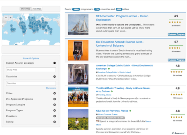The image size is (187, 135).
Task: Collapse the Subject Area filter section
Action: point(54,63)
